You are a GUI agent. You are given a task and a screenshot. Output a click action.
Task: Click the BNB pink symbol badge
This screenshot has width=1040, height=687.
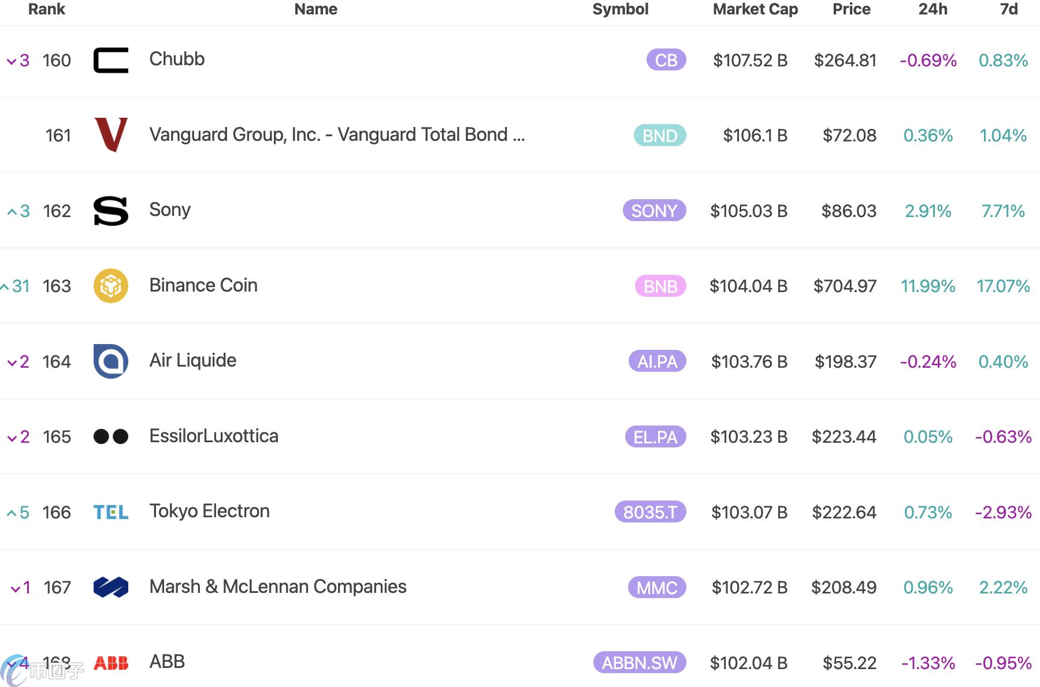point(660,286)
